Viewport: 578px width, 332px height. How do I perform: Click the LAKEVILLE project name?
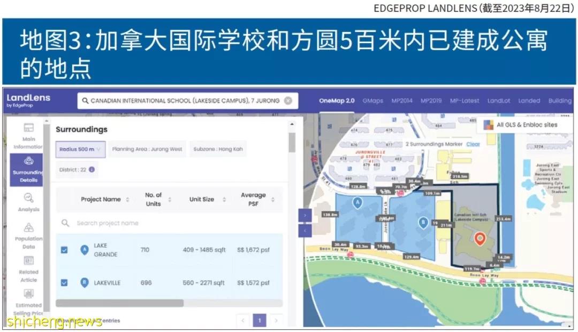tap(107, 283)
